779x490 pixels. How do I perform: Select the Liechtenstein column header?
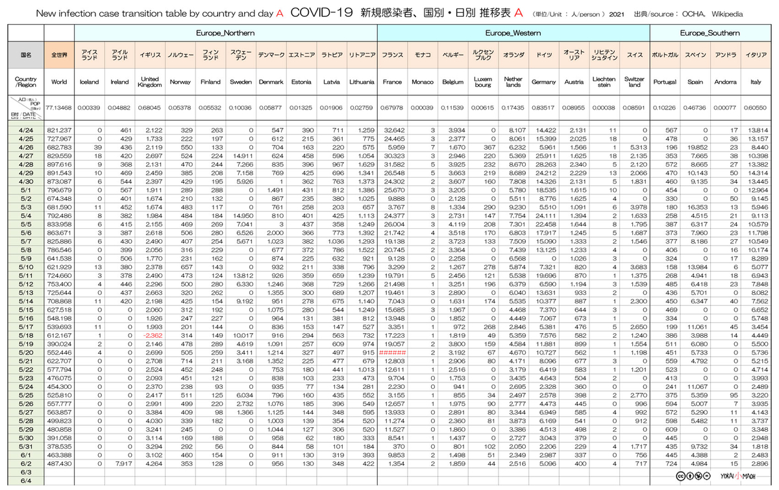point(604,82)
